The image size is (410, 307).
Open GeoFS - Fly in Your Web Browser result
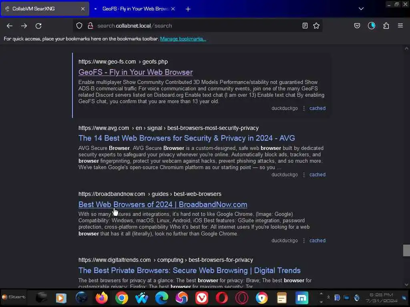(135, 72)
